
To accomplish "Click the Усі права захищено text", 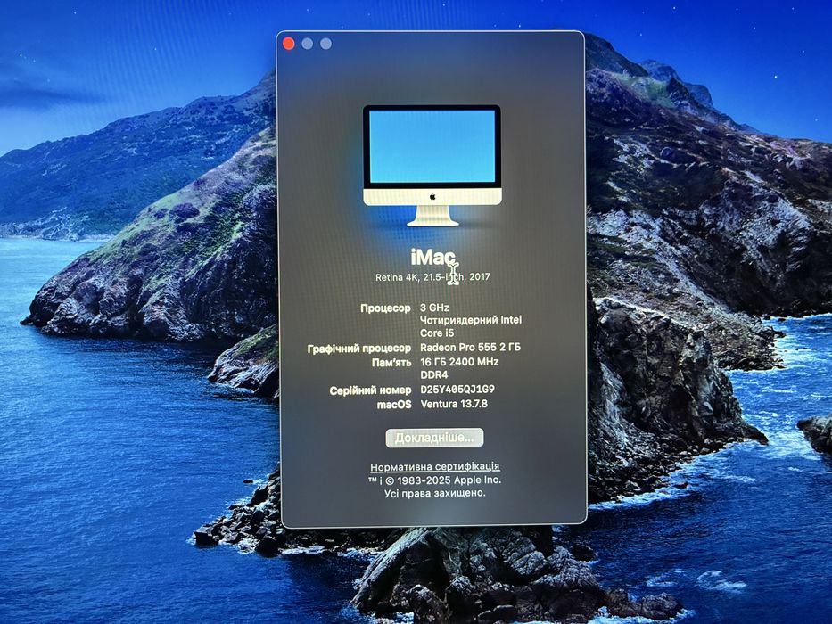I will (x=434, y=494).
